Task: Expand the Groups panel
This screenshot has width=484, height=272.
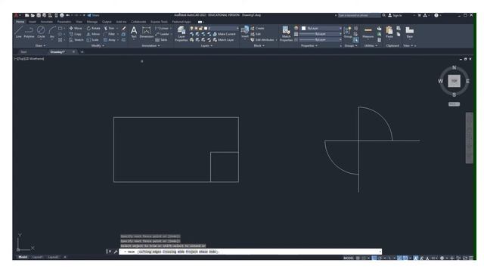Action: coord(351,45)
